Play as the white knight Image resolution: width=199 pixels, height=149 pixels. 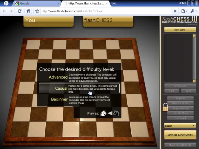[x=103, y=113]
